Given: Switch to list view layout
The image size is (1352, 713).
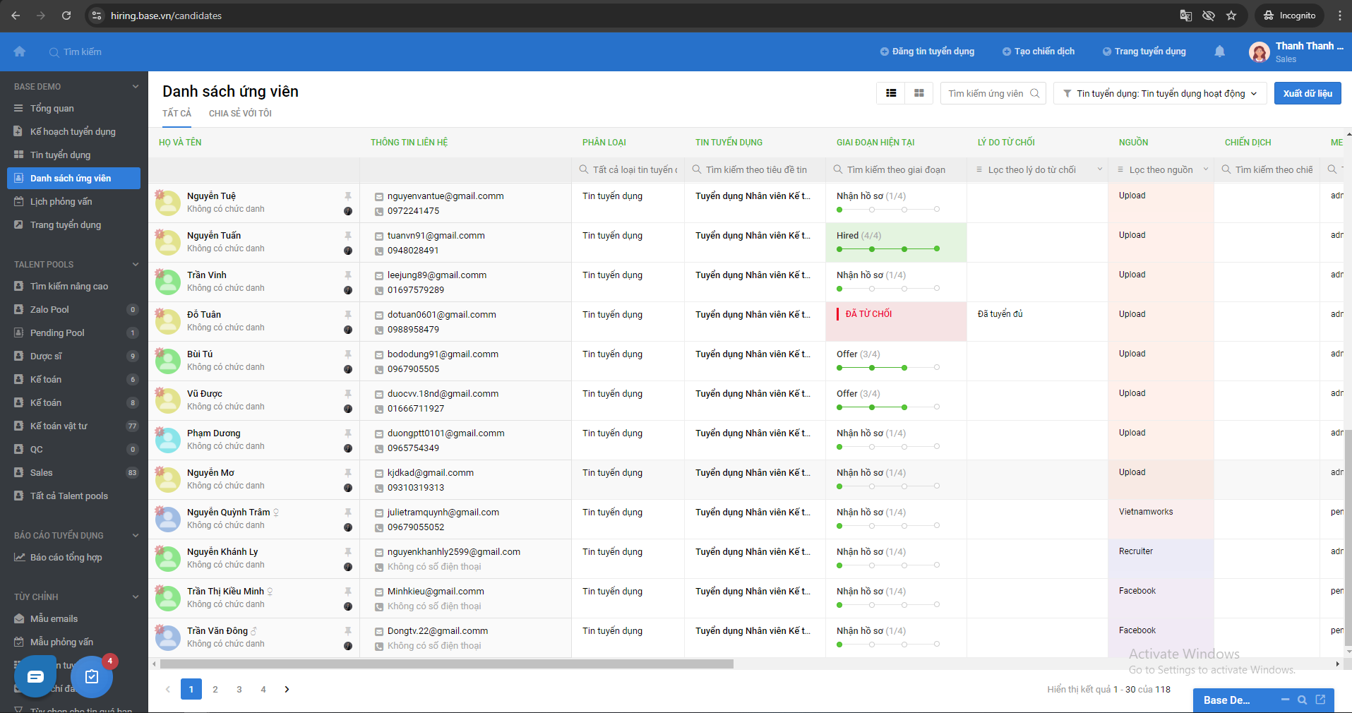Looking at the screenshot, I should click(x=891, y=93).
